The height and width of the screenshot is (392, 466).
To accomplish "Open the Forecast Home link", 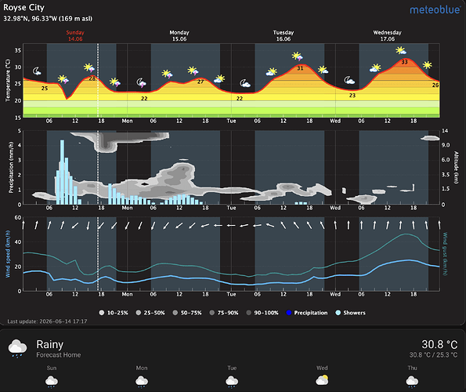I will (x=59, y=355).
